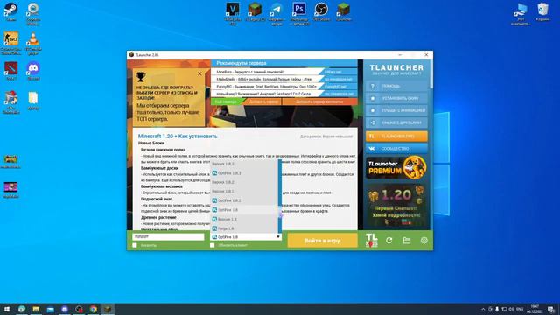The height and width of the screenshot is (315, 560).
Task: Open TLauncher Premium banner
Action: point(396,167)
